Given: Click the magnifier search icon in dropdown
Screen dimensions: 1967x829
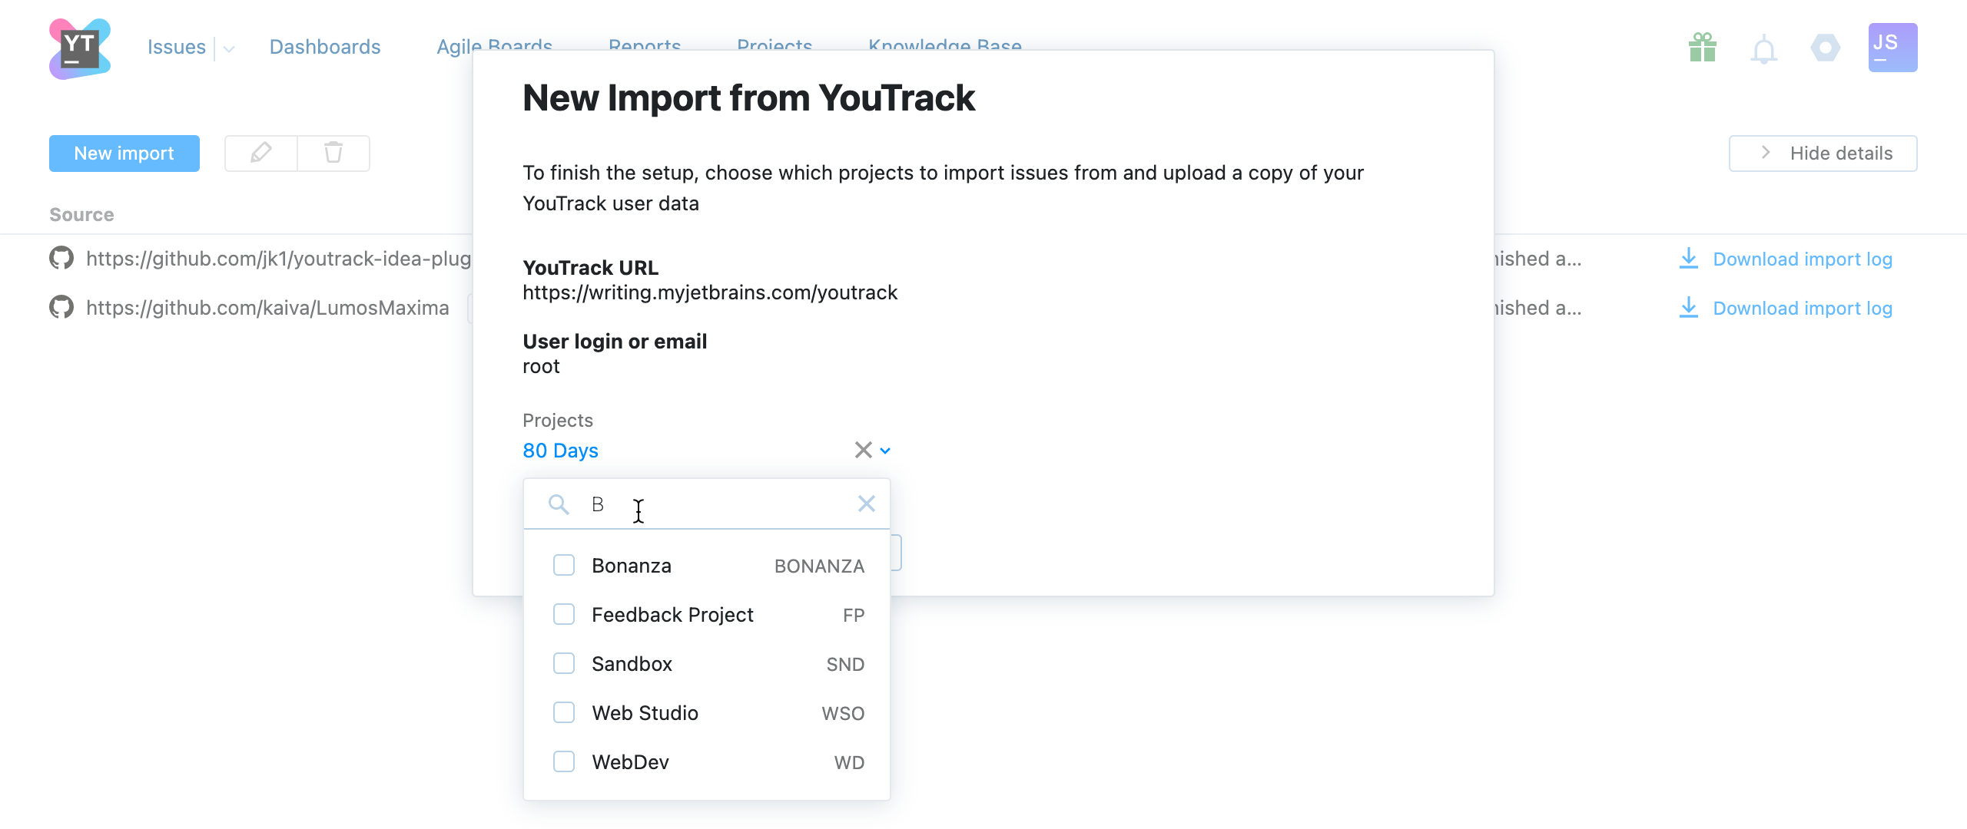Looking at the screenshot, I should click(559, 504).
